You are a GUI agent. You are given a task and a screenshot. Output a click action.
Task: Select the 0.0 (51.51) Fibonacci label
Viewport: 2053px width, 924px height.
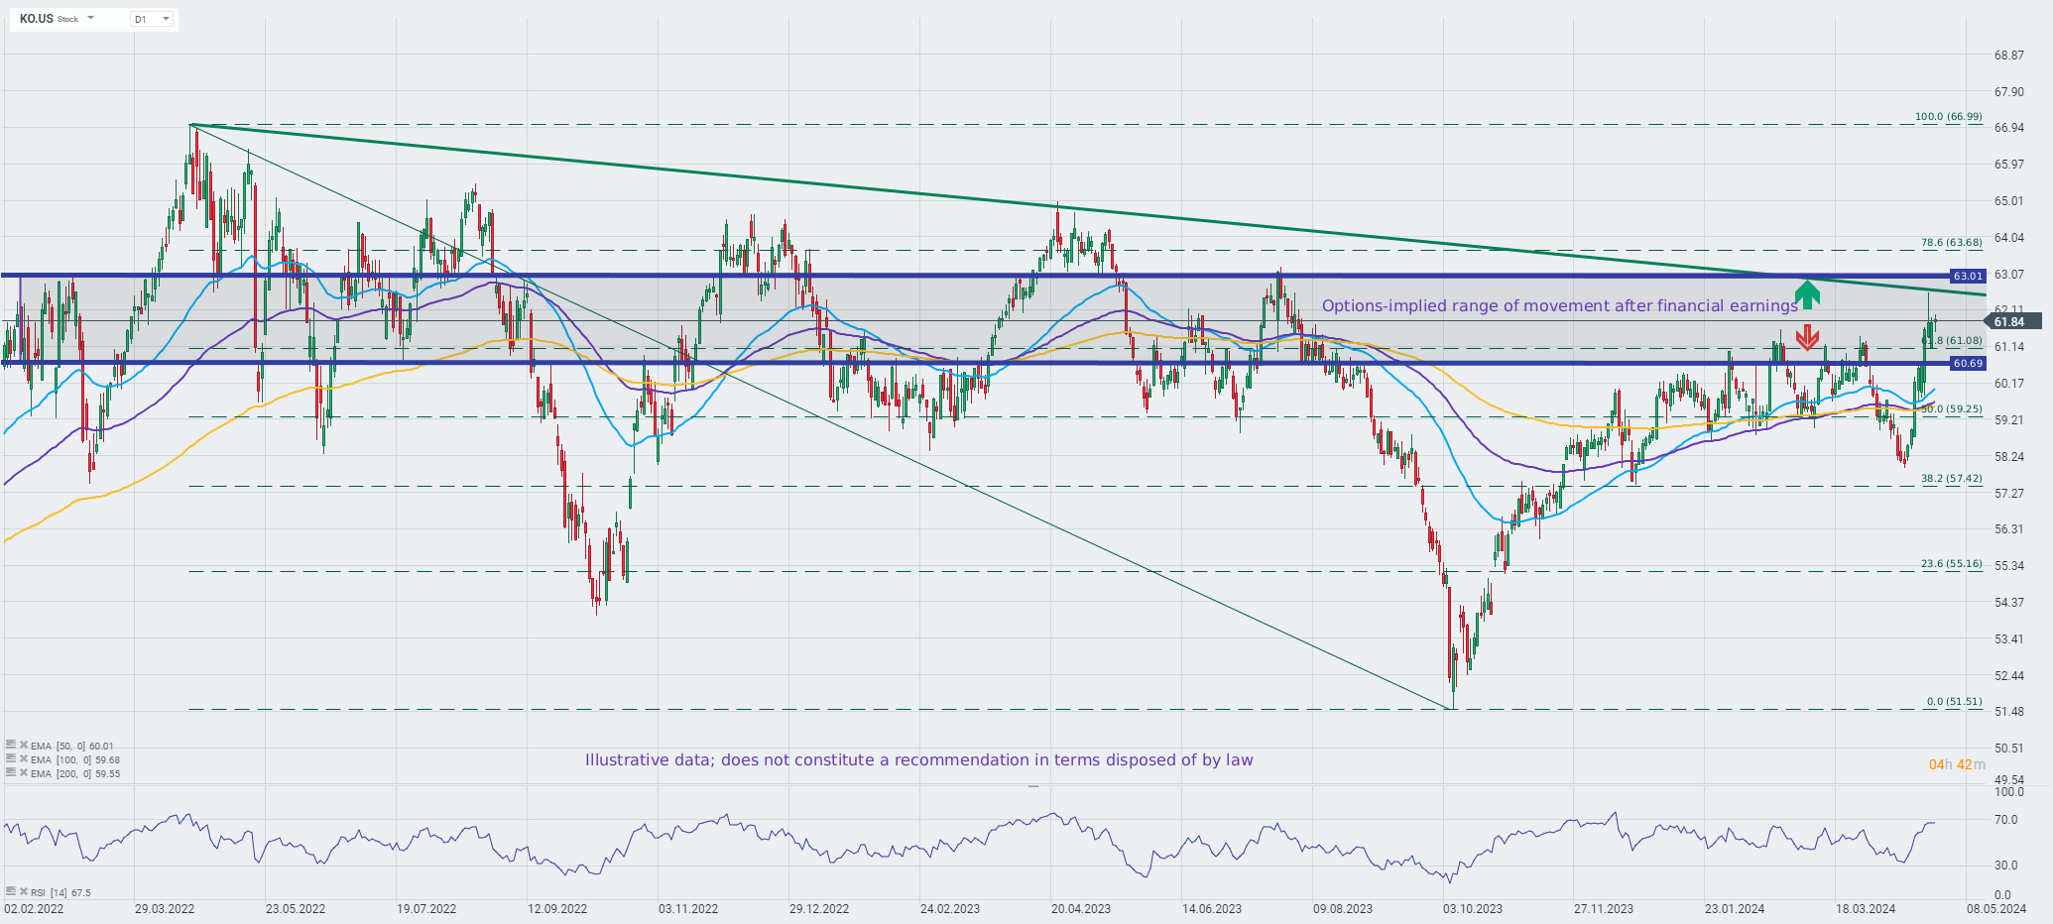tap(1954, 701)
